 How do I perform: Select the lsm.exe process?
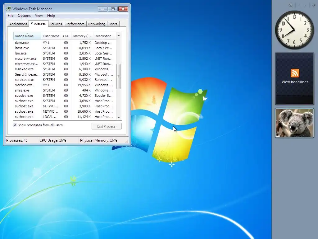pyautogui.click(x=65, y=53)
